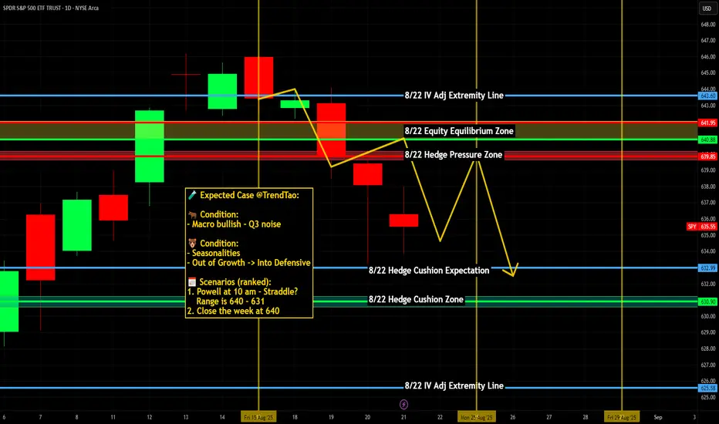Click the 'Mon 25 Aug '25' date marker

(477, 417)
